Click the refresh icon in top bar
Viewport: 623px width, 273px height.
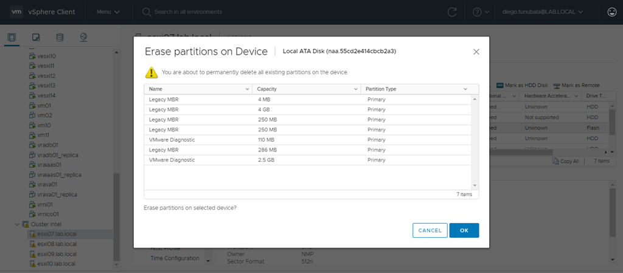452,12
